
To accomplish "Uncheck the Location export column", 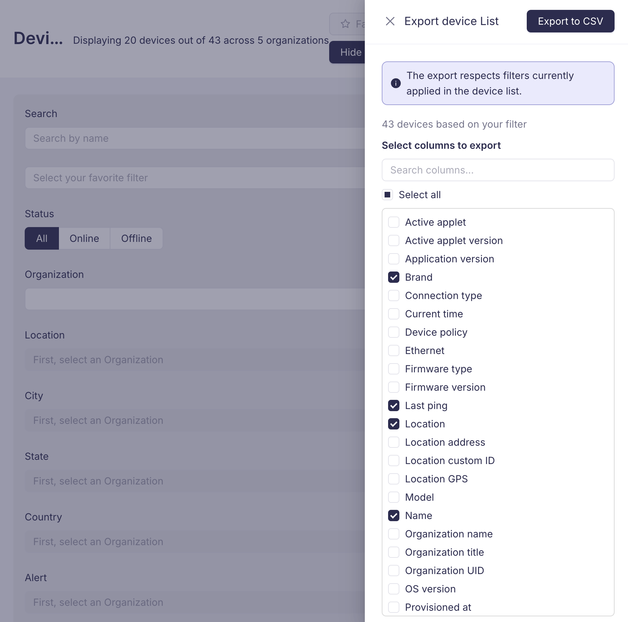I will click(x=393, y=424).
